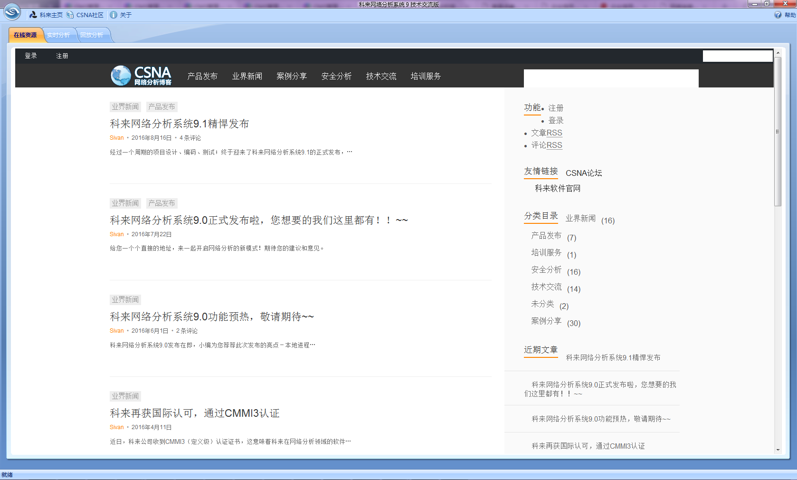Open the 案例分享 navigation menu

(x=292, y=76)
